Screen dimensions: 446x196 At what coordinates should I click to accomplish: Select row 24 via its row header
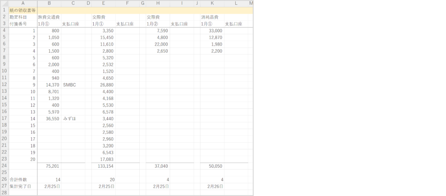pyautogui.click(x=4, y=166)
